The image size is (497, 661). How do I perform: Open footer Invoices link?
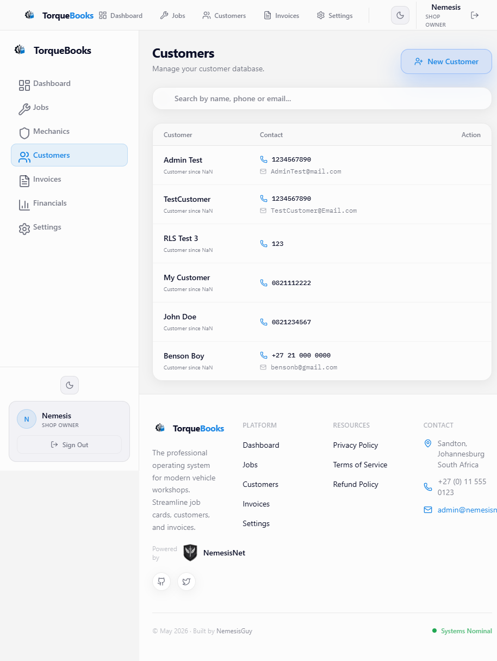[x=256, y=504]
